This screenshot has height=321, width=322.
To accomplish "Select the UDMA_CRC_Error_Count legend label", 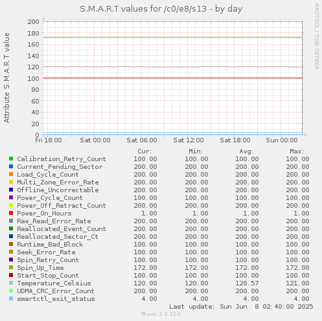I will (56, 291).
